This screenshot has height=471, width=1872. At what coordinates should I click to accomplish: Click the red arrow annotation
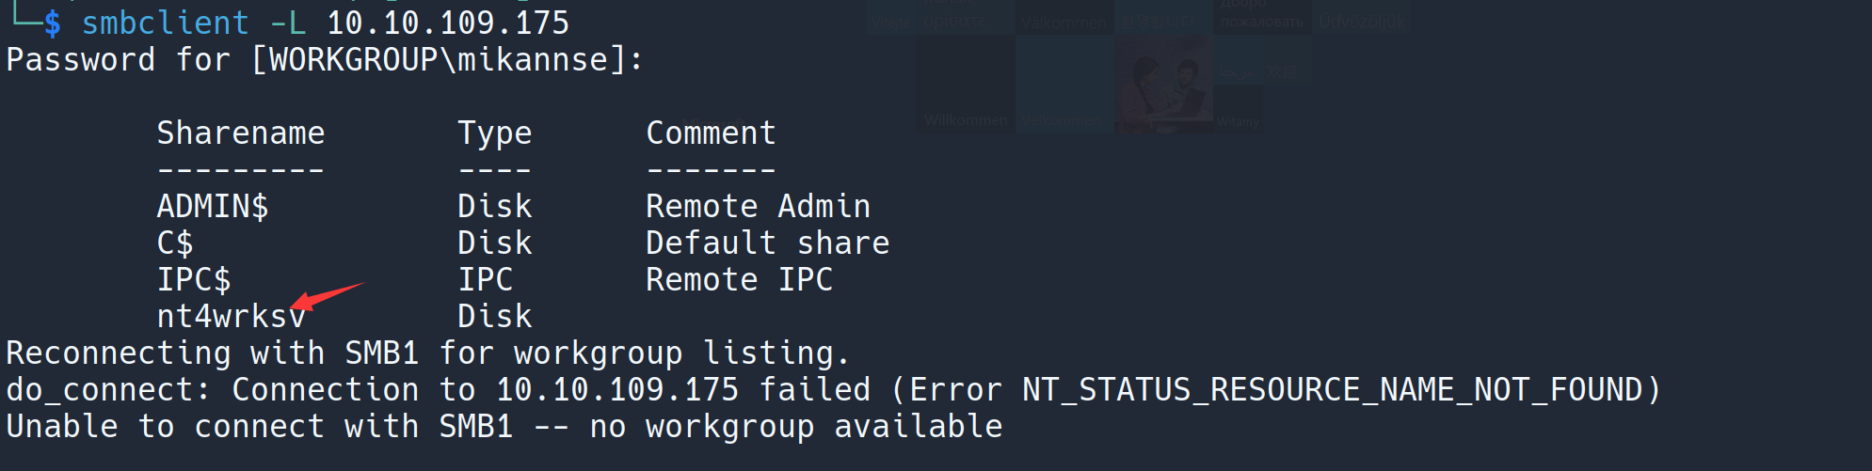pyautogui.click(x=327, y=295)
